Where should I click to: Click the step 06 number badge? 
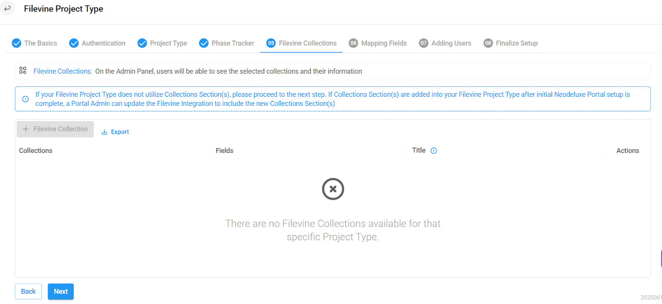pos(353,43)
